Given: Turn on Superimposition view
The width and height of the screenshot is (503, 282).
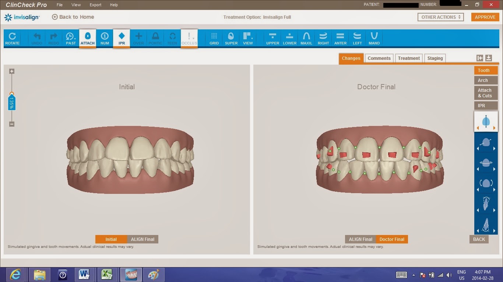Looking at the screenshot, I should coord(231,39).
